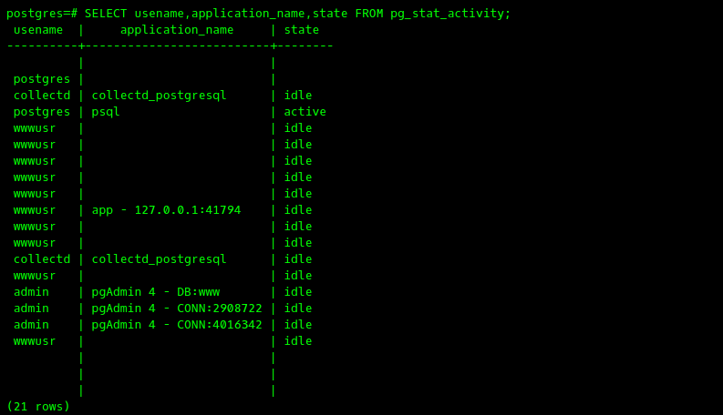723x415 pixels.
Task: Click pgAdmin 4 - CONN:4016342 entry
Action: pos(177,325)
